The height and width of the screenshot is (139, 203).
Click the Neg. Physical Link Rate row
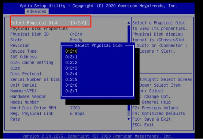[x=32, y=116]
